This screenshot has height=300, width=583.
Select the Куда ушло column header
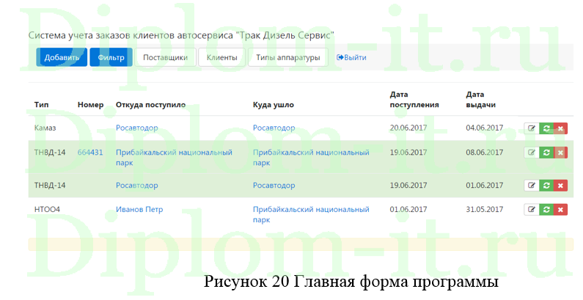274,104
